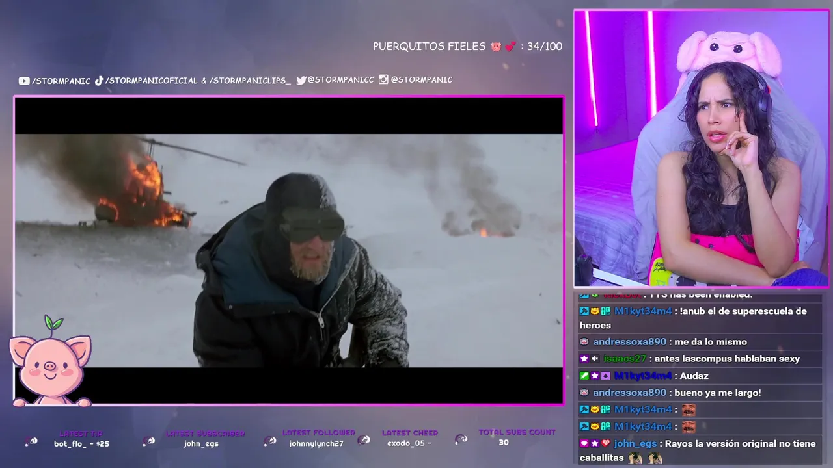Open the /STORMPANIC YouTube handle
The height and width of the screenshot is (468, 833).
click(61, 81)
